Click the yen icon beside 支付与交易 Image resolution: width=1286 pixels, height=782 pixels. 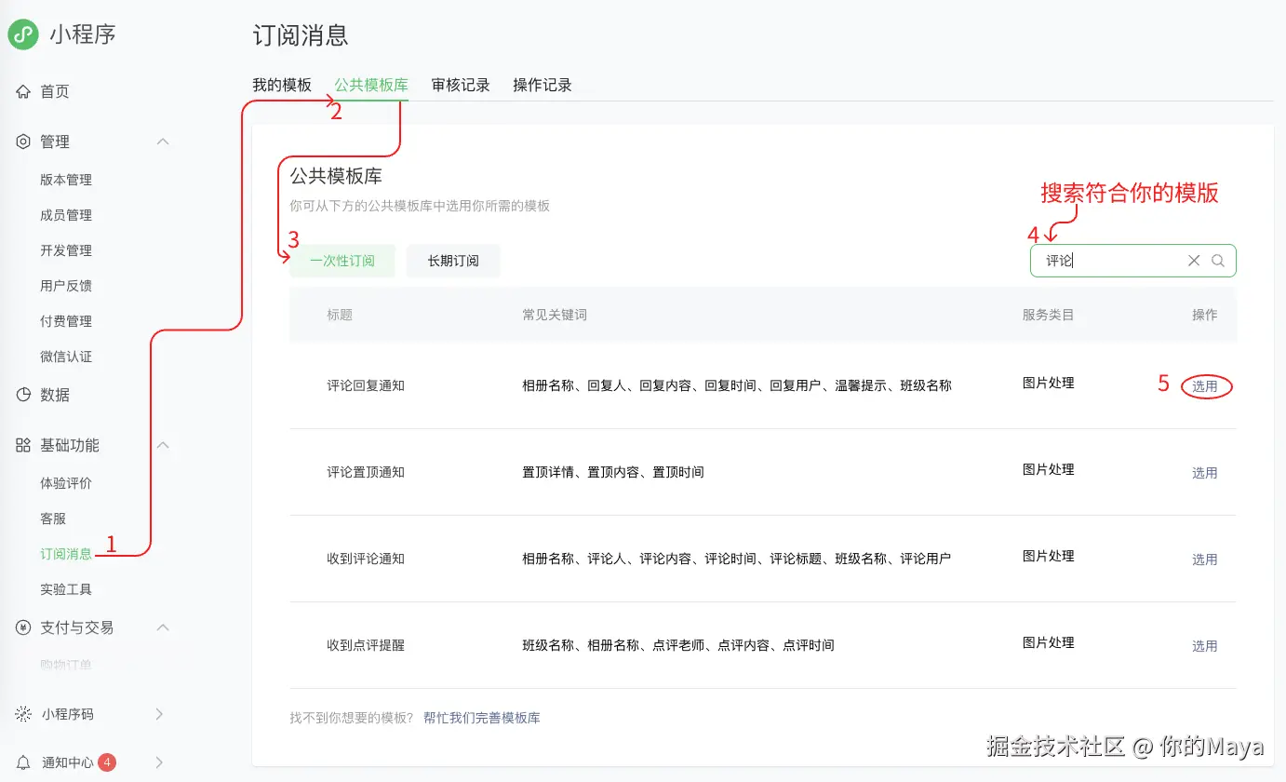tap(23, 627)
